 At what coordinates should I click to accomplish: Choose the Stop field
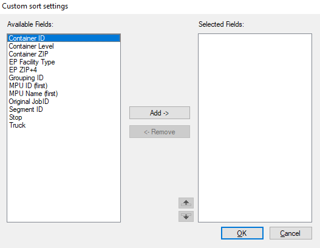coord(64,117)
